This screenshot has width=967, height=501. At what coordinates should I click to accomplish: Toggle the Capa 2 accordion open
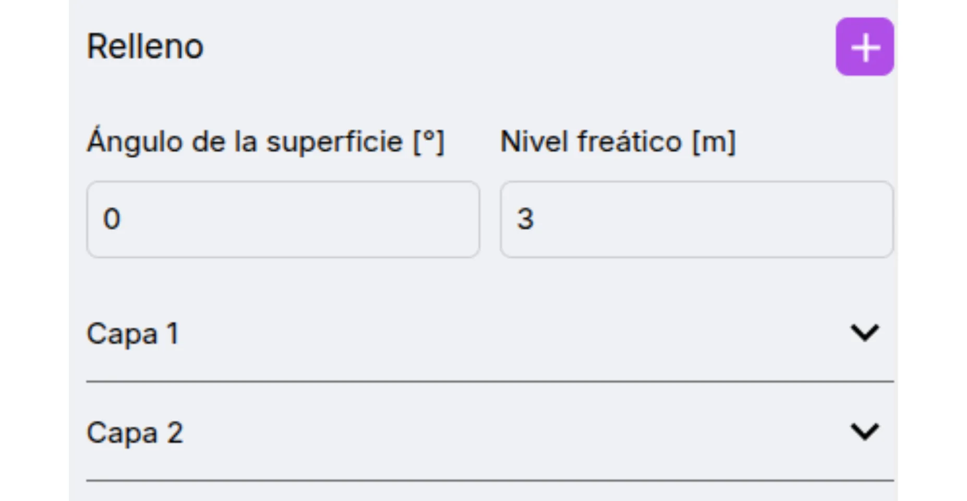pos(489,433)
